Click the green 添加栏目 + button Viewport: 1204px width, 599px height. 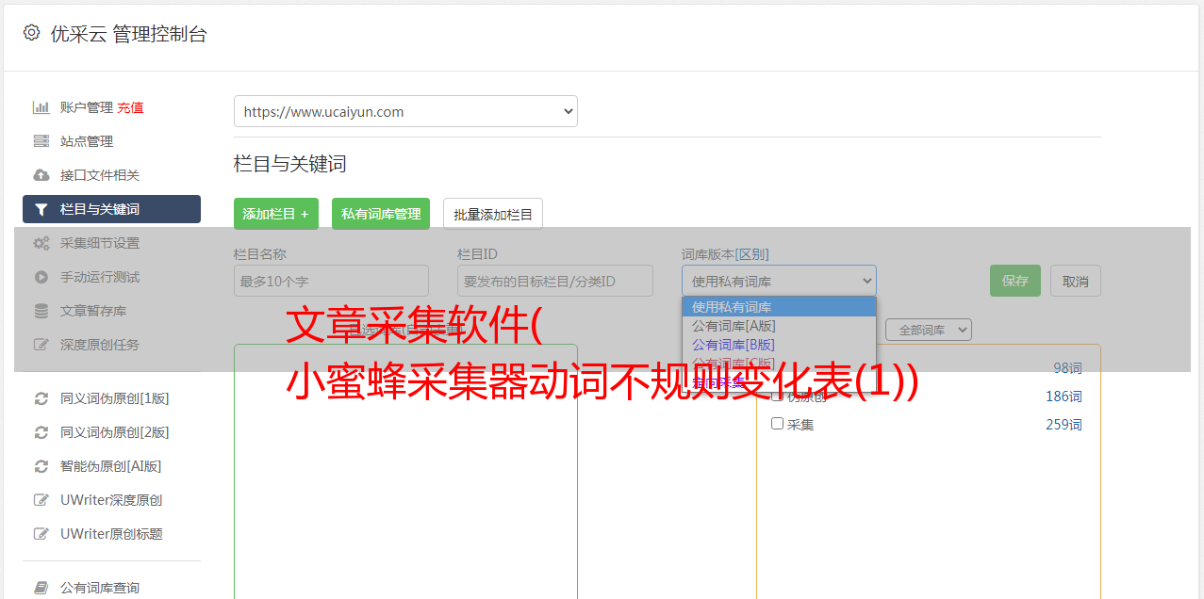tap(275, 214)
